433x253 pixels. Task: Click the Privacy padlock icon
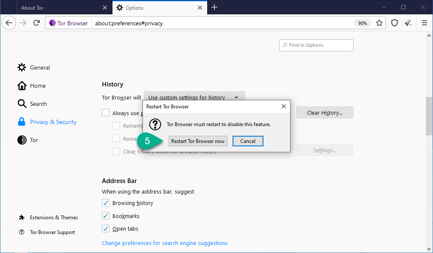22,122
